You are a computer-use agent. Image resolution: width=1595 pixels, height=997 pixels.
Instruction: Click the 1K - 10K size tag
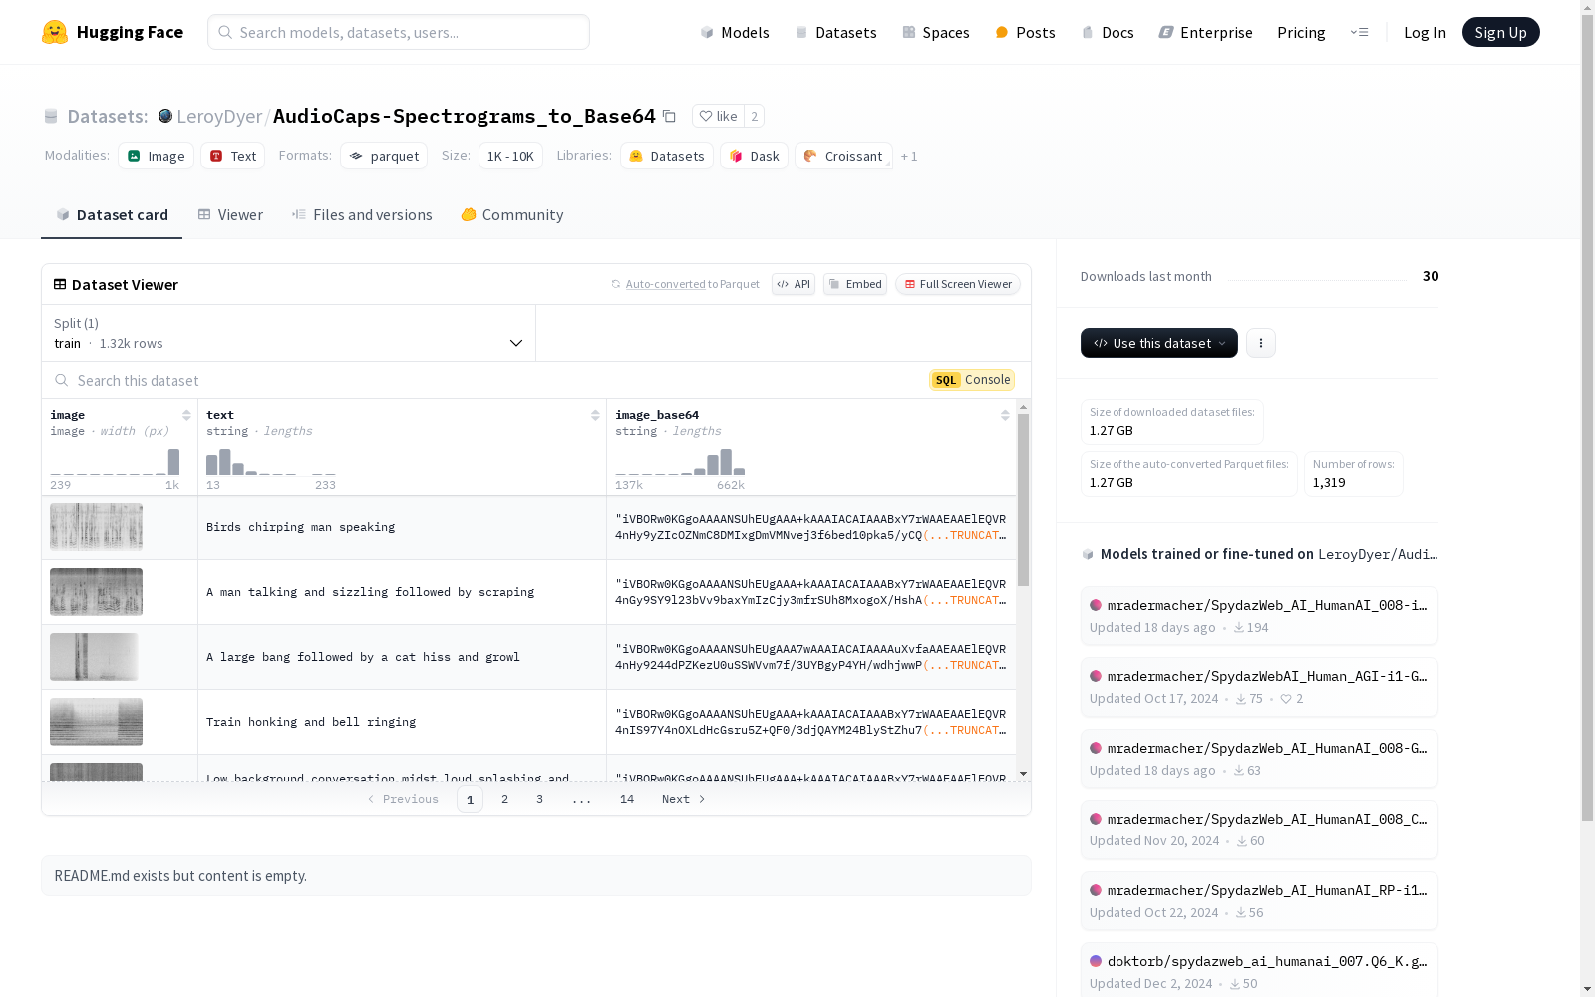pyautogui.click(x=510, y=156)
